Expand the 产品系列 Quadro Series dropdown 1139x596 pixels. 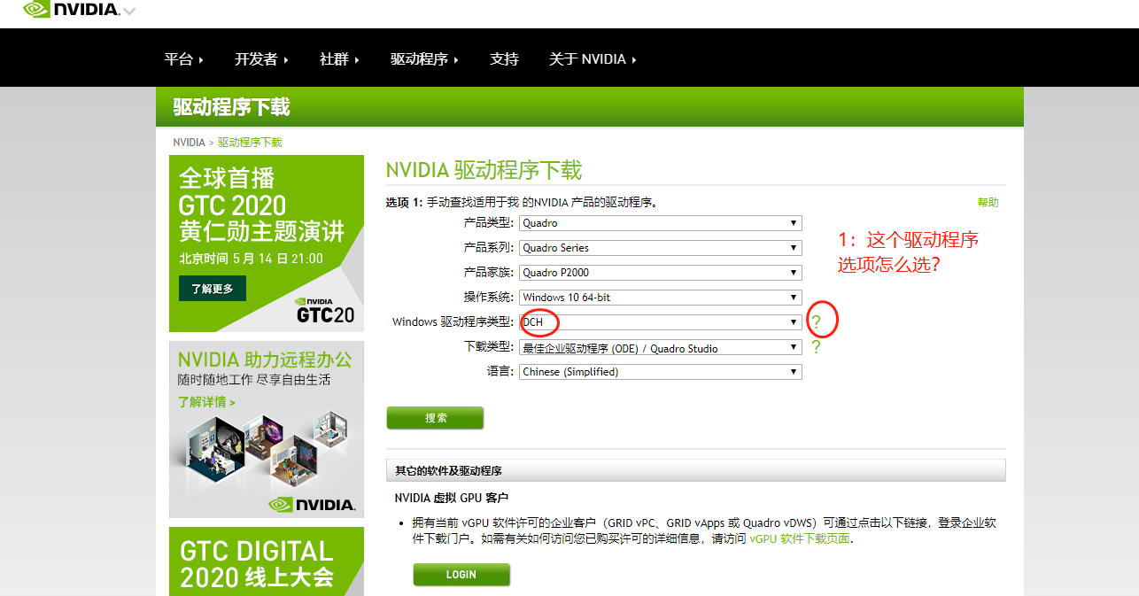(x=661, y=248)
